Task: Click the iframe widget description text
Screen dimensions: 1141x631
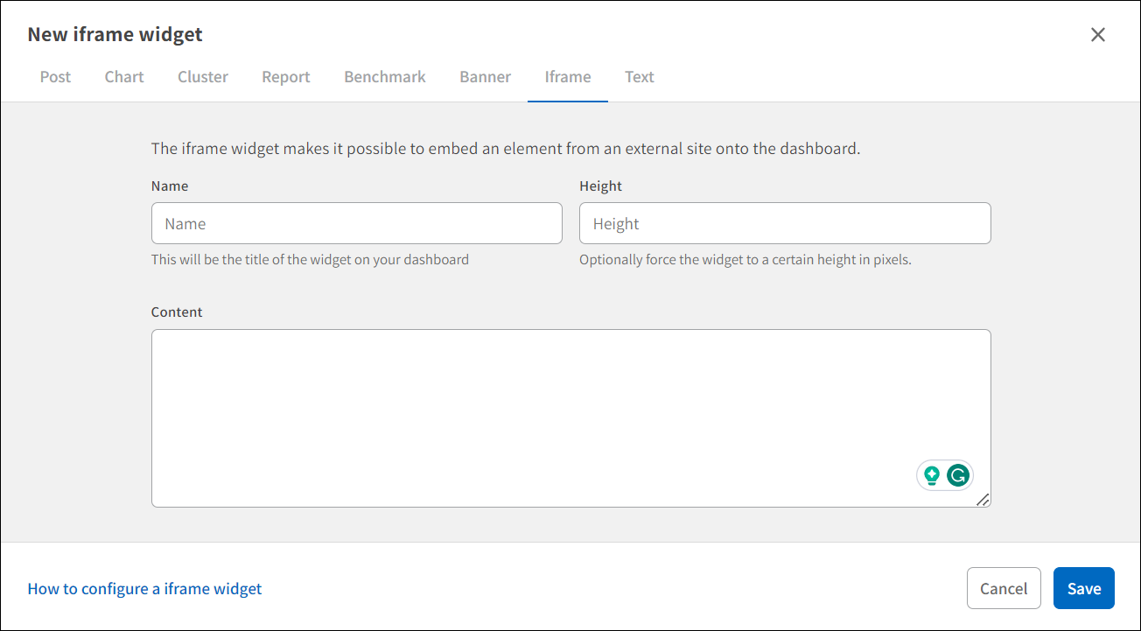Action: [506, 149]
